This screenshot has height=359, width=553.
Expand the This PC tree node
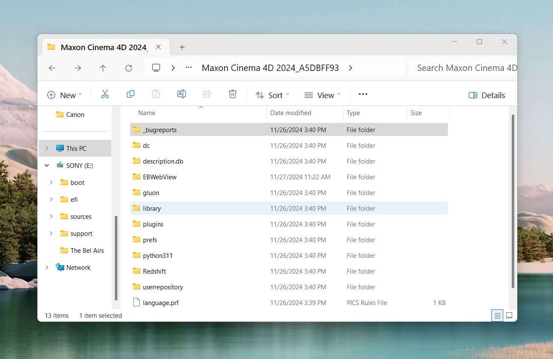(47, 148)
